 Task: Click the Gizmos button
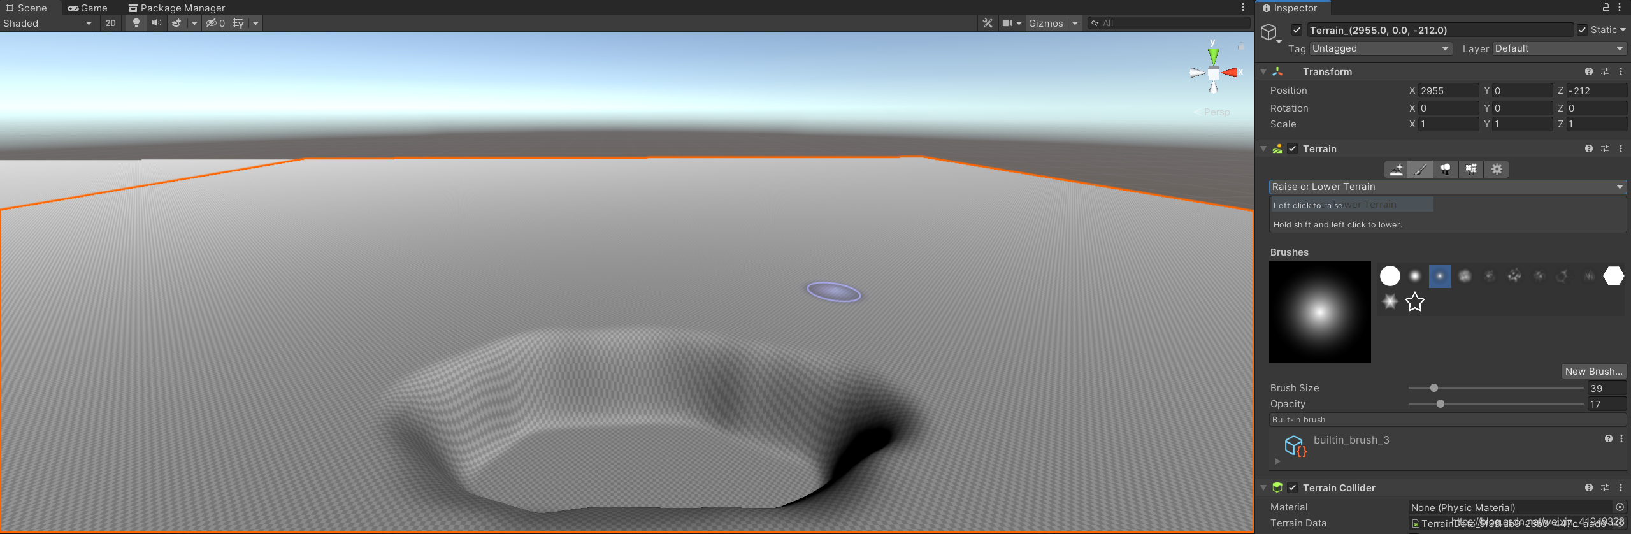1046,23
